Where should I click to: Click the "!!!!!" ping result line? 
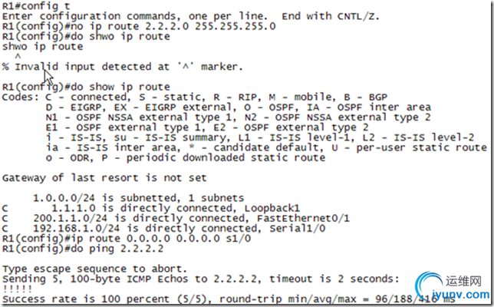(x=15, y=288)
